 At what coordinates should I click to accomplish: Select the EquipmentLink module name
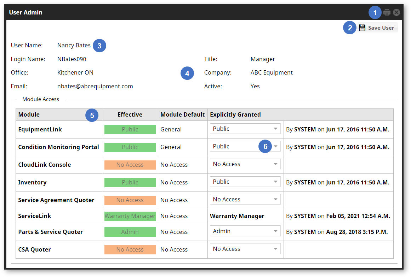(40, 129)
